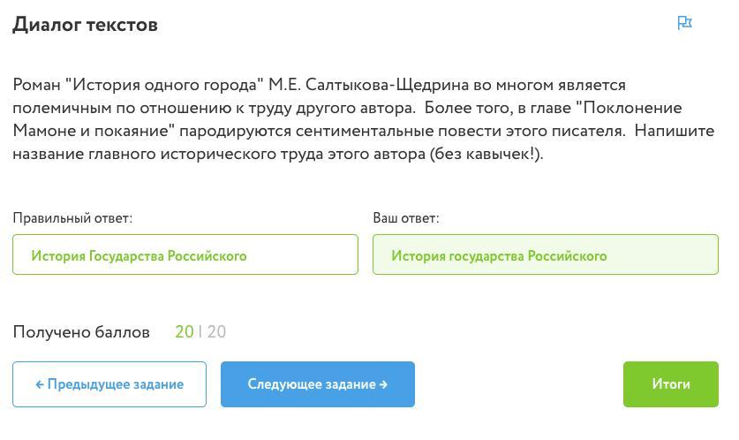Click the word Напишите in the question
Image resolution: width=739 pixels, height=440 pixels.
[675, 131]
